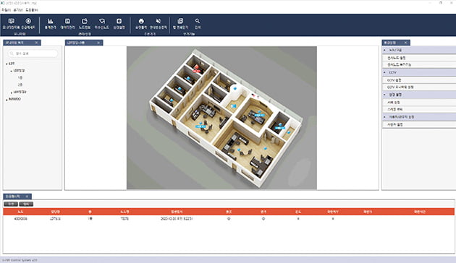This screenshot has height=263, width=456.
Task: Select the printer icon in the toolbar
Action: [141, 21]
